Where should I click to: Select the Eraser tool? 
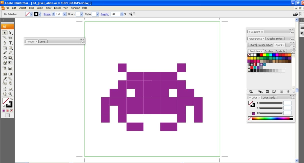tap(11, 89)
